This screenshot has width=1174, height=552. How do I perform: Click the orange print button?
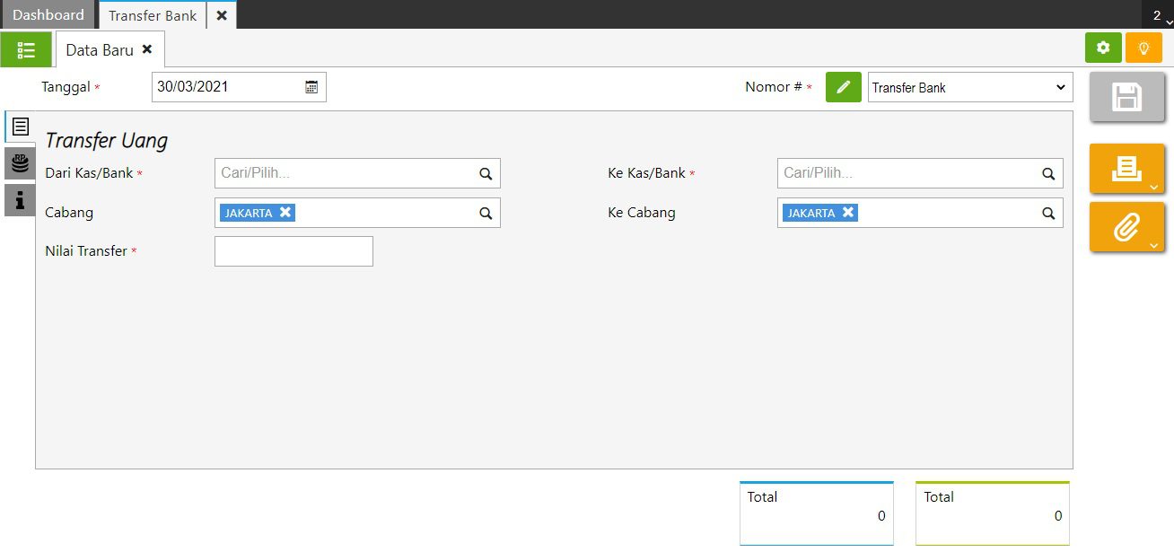coord(1126,169)
